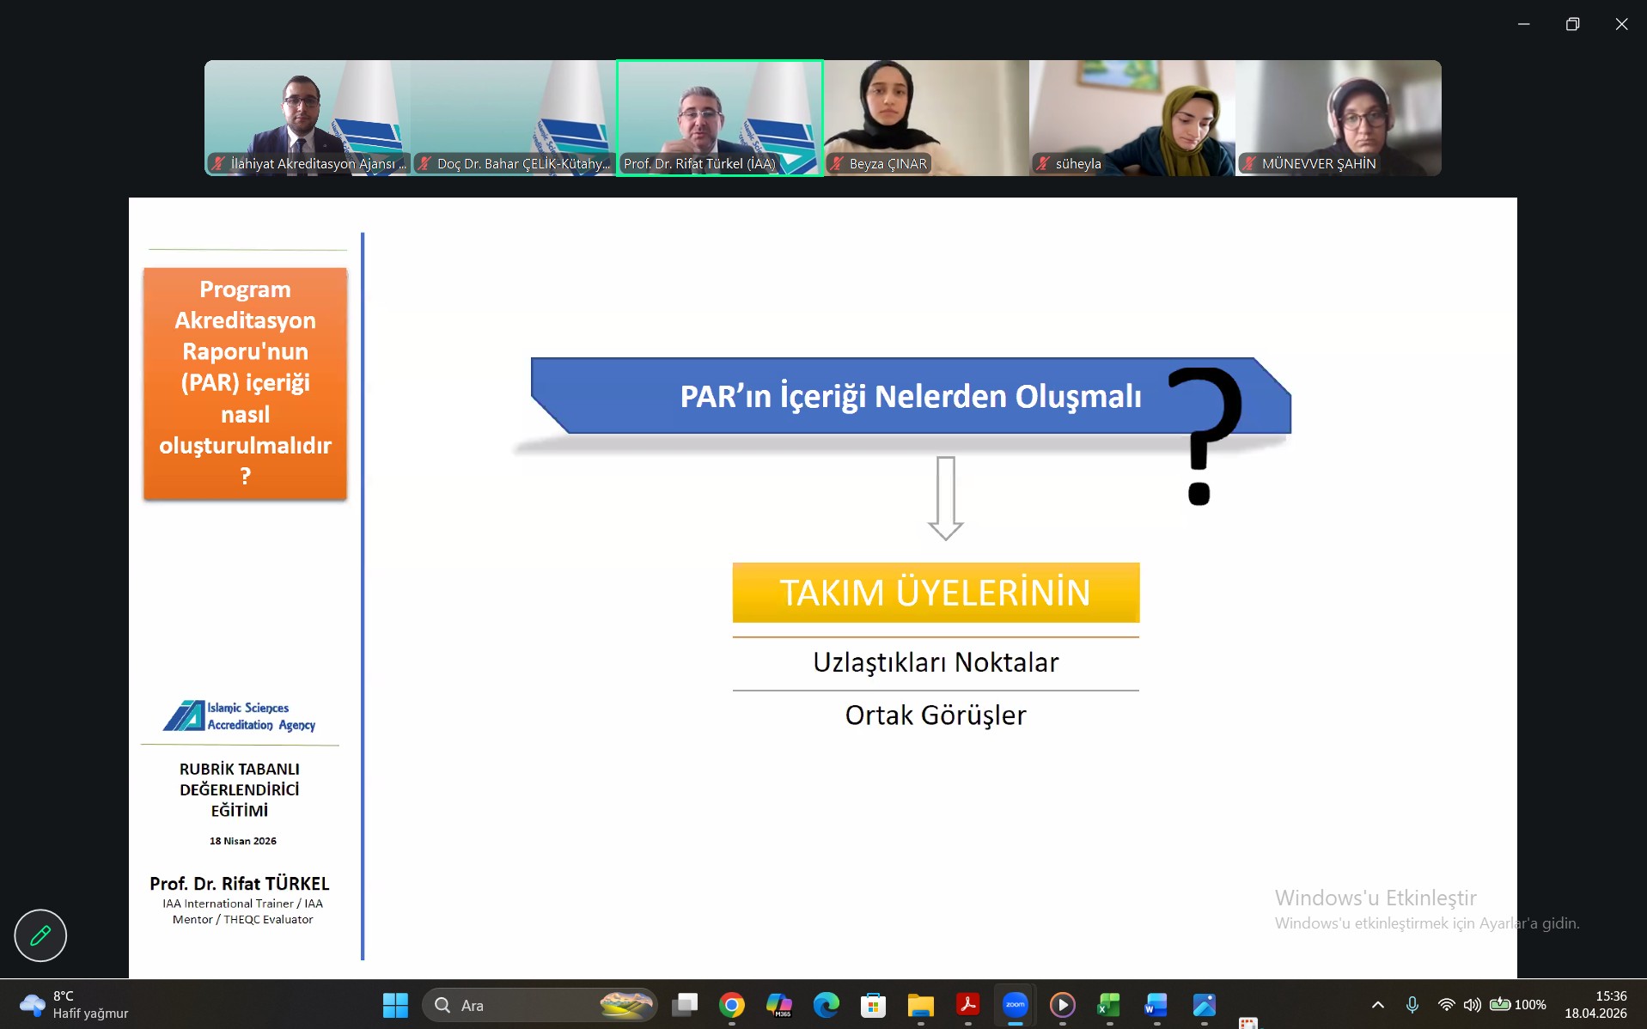Open the Microsoft Store icon
1647x1029 pixels.
point(873,1004)
